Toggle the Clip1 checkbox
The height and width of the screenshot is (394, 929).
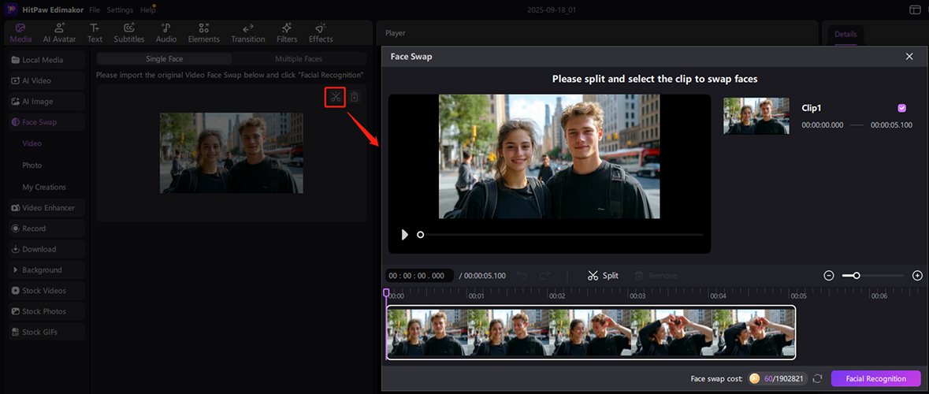(x=901, y=108)
